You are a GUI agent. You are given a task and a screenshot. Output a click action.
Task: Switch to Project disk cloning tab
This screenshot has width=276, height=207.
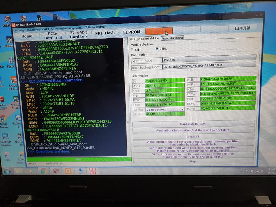172,38
